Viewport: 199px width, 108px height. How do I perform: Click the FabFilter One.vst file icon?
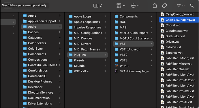tap(162, 69)
